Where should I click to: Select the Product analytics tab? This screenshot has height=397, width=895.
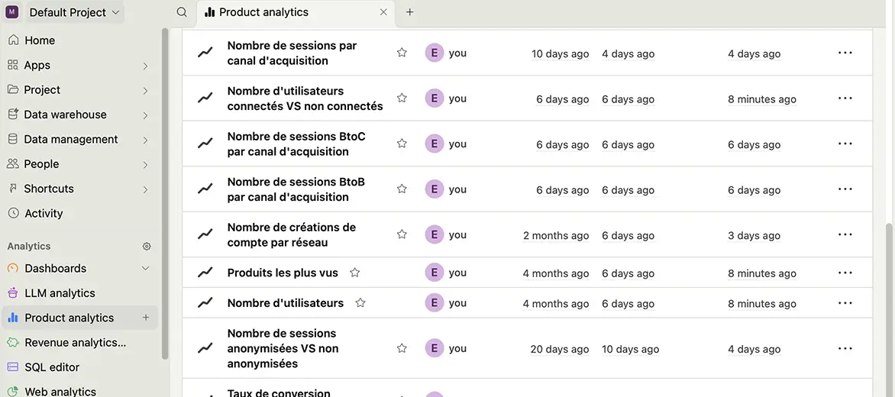pos(263,12)
